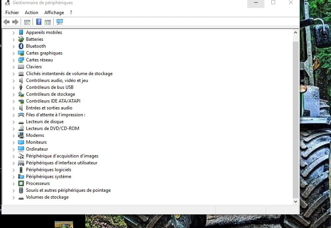The image size is (331, 228).
Task: Select Périphériques logiciels label
Action: coord(49,170)
